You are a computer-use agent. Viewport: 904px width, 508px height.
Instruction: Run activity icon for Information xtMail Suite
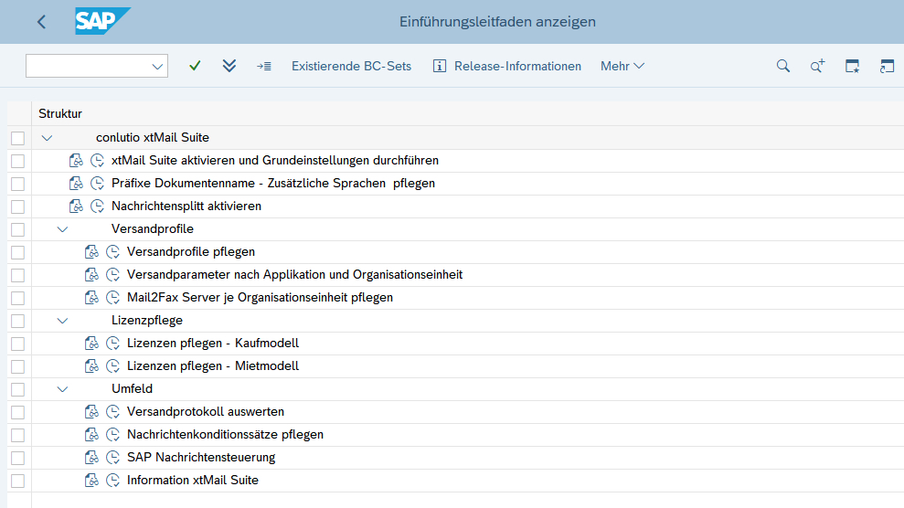[x=113, y=481]
